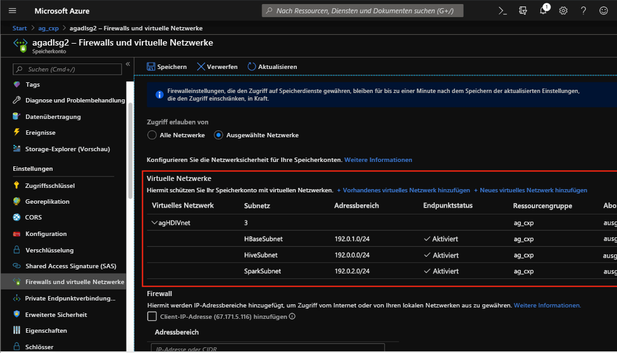Click the Endpunktstatus column header

pyautogui.click(x=448, y=206)
